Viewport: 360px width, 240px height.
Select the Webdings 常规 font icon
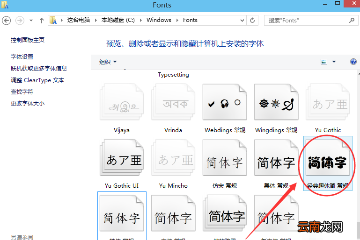pyautogui.click(x=225, y=102)
